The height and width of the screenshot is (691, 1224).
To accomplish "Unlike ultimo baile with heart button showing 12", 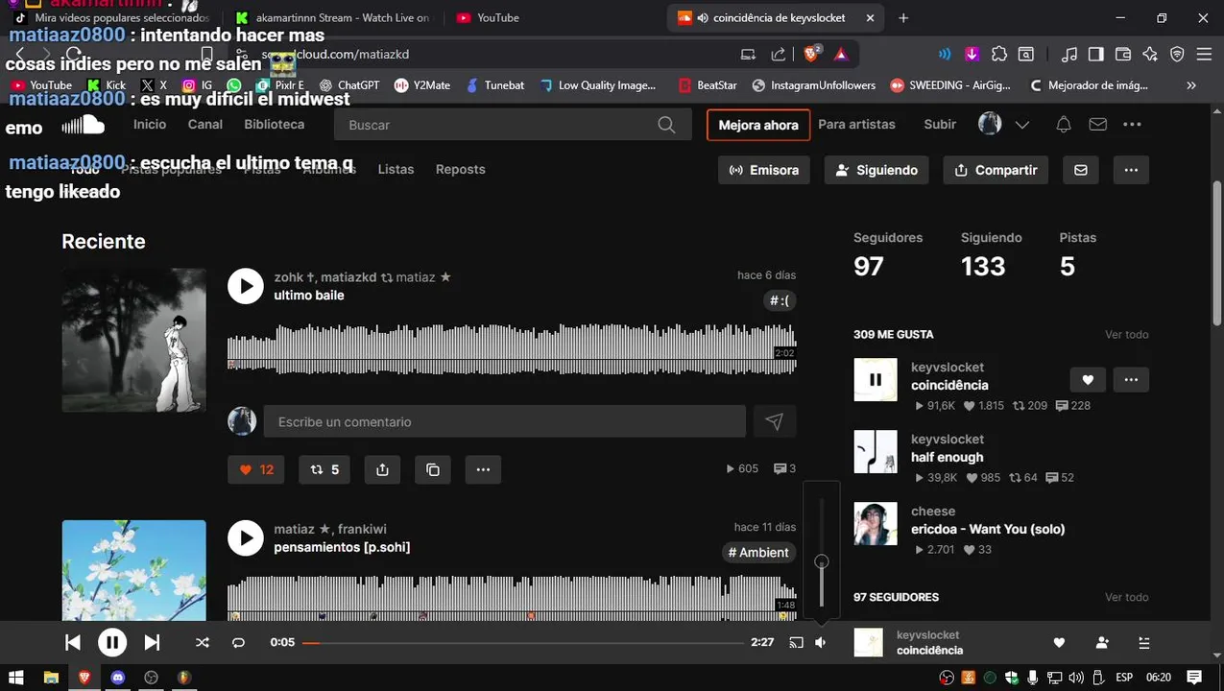I will coord(256,469).
